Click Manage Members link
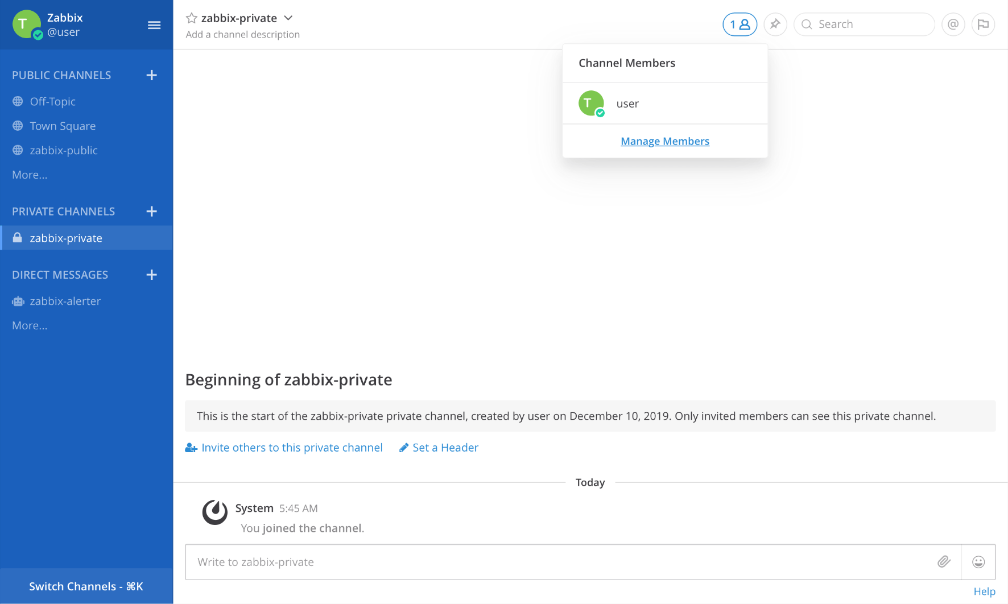 click(664, 141)
